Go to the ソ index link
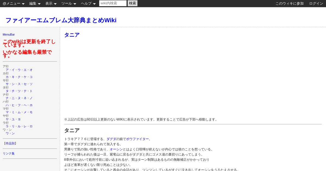This screenshot has width=326, height=171. click(31, 84)
